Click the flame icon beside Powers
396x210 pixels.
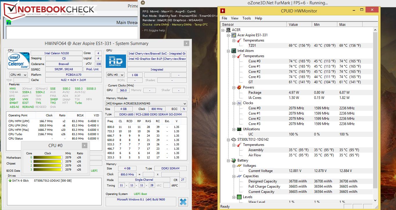pyautogui.click(x=239, y=87)
